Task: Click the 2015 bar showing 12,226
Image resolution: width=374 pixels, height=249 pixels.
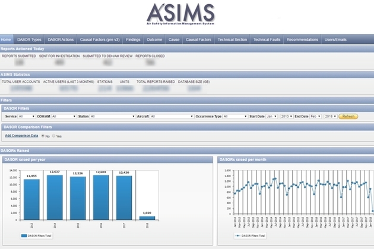Action: [x=78, y=198]
